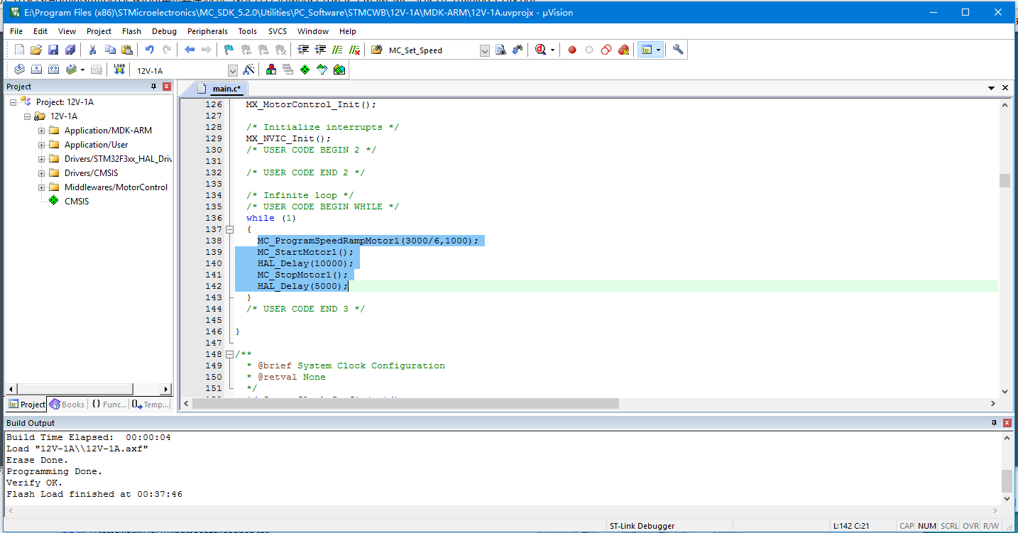This screenshot has height=533, width=1018.
Task: Click the Download (LOAD) to flash icon
Action: [x=119, y=70]
